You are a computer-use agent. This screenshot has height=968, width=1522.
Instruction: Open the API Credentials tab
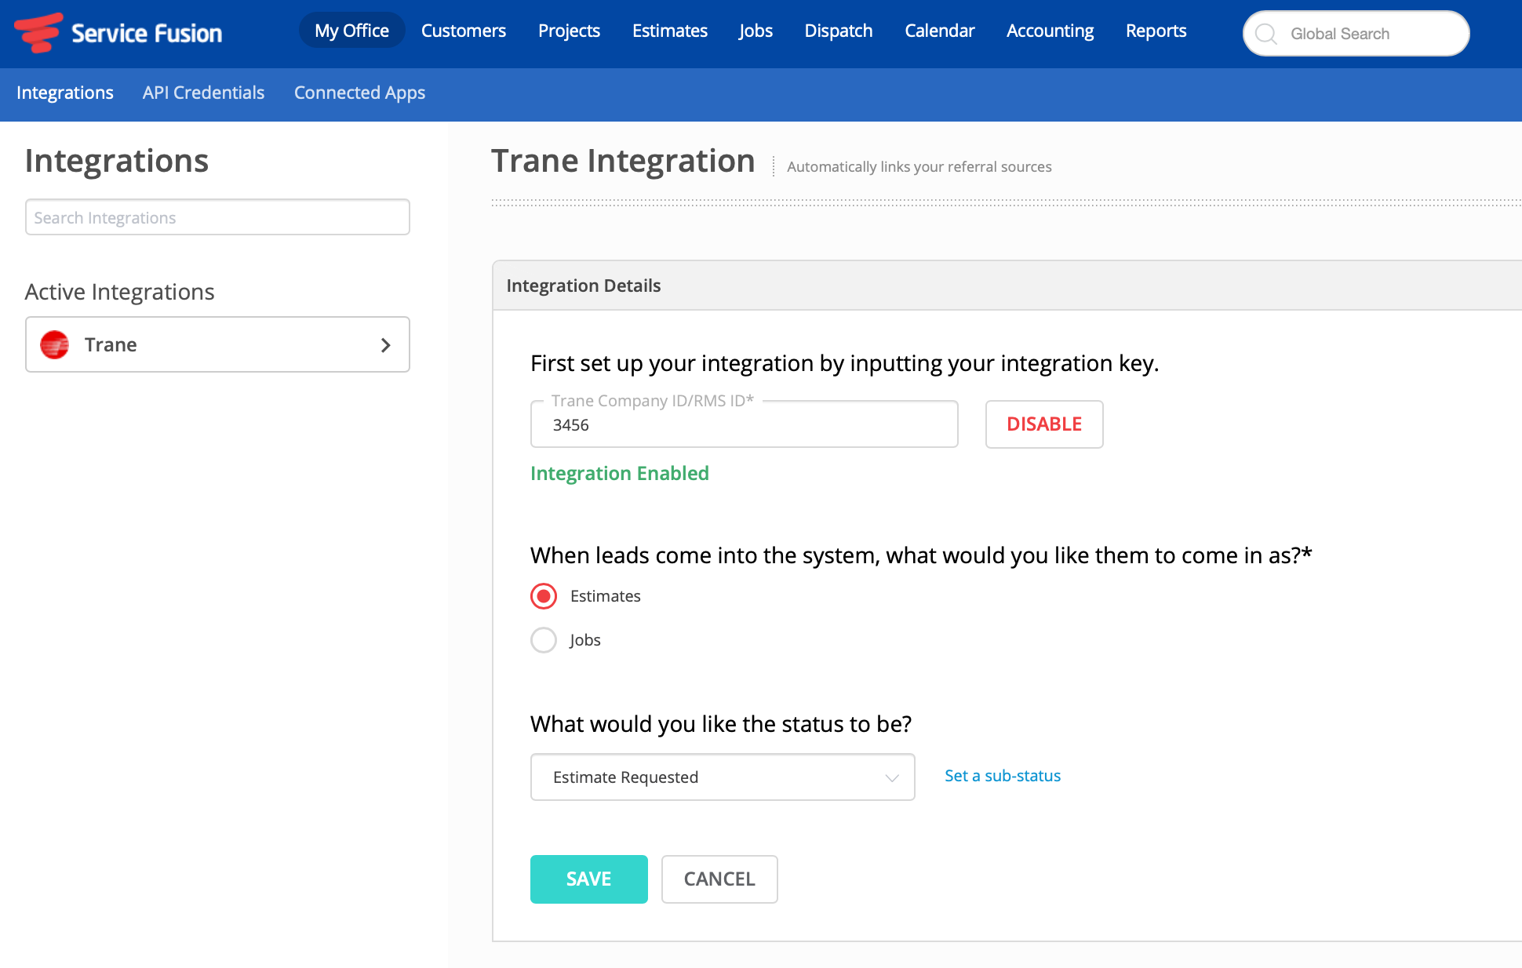(x=203, y=92)
